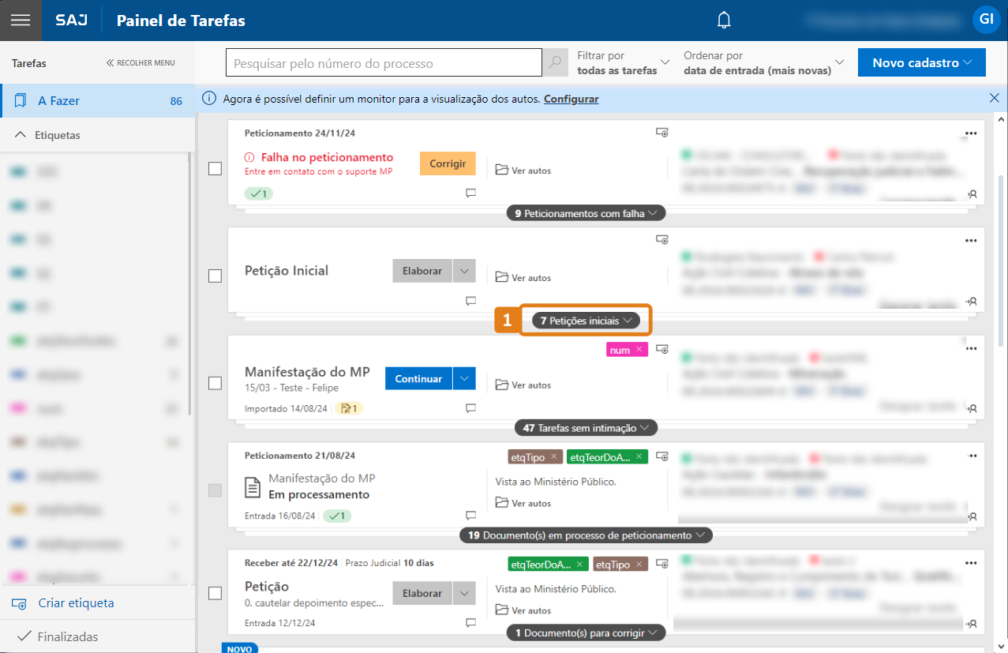Click add-tag icon on Petição Inicial card

click(x=662, y=239)
